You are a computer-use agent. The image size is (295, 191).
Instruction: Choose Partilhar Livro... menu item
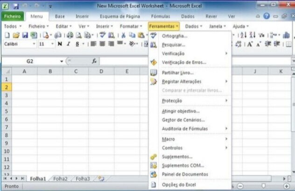click(x=190, y=73)
